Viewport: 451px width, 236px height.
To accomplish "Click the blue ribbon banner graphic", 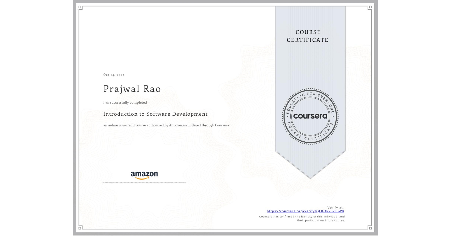I will 310,64.
